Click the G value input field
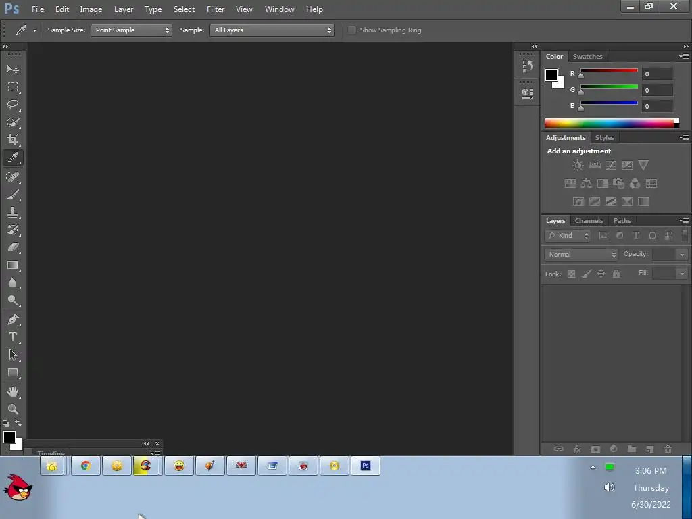Screen dimensions: 692x519 click(x=657, y=90)
